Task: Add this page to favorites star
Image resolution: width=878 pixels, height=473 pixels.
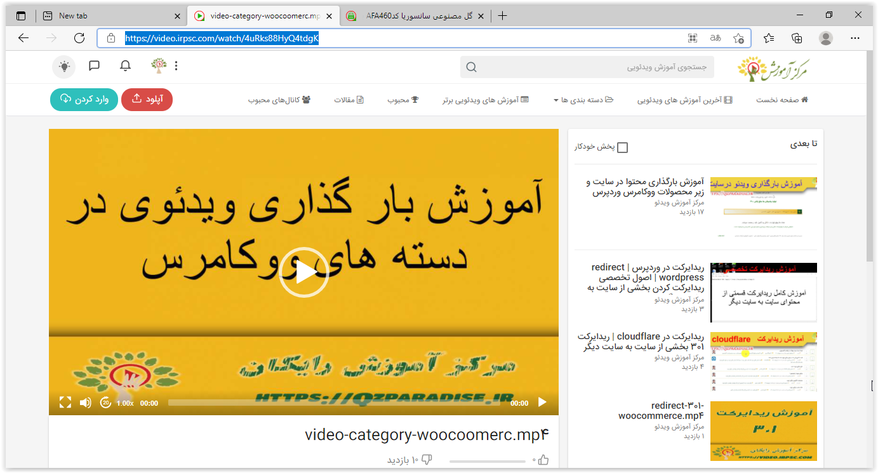Action: [x=738, y=38]
